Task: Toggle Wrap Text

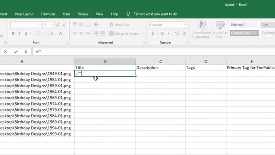Action: coord(119,25)
